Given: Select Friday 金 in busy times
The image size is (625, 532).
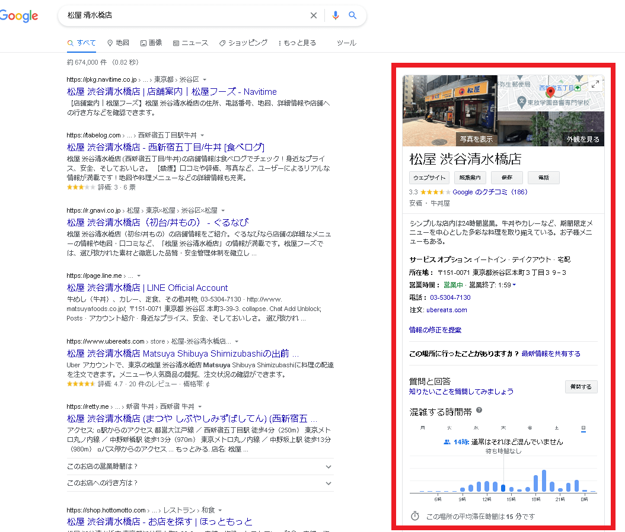Looking at the screenshot, I should 530,428.
